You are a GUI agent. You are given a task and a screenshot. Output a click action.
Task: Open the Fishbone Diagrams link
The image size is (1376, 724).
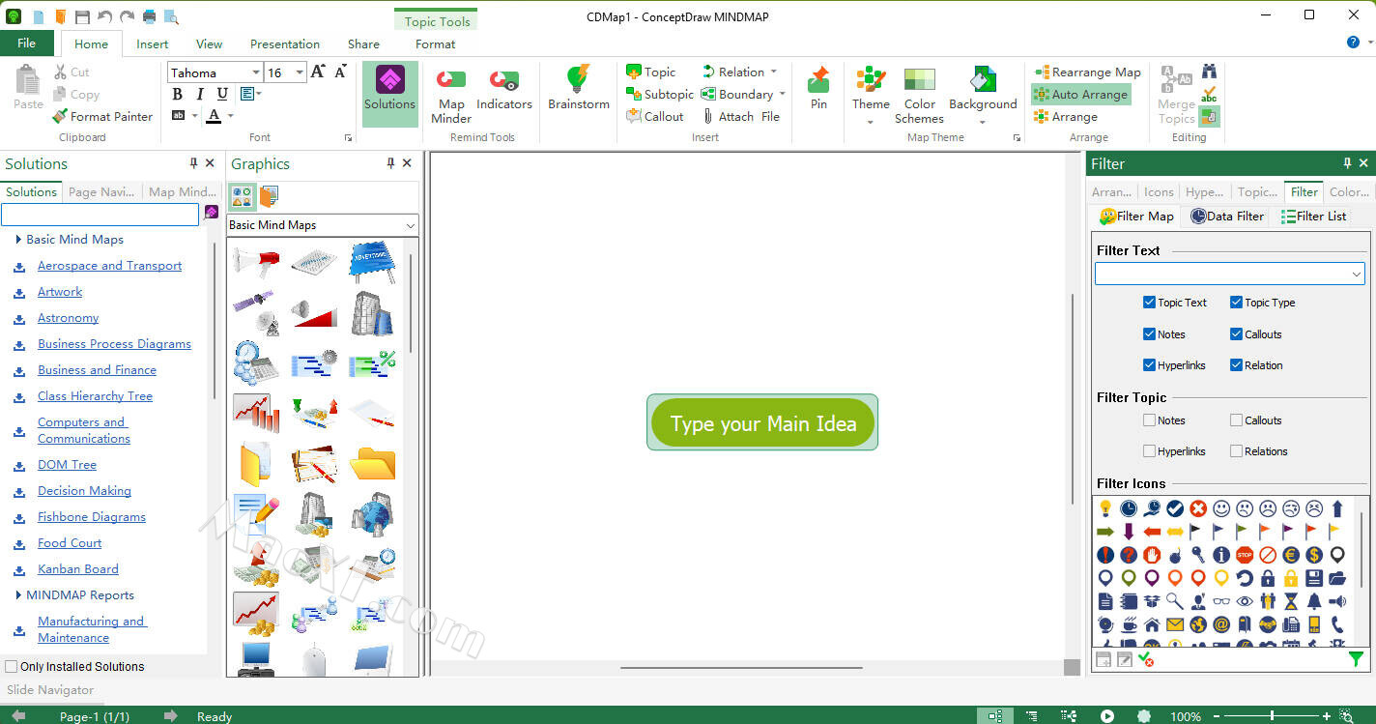(92, 517)
